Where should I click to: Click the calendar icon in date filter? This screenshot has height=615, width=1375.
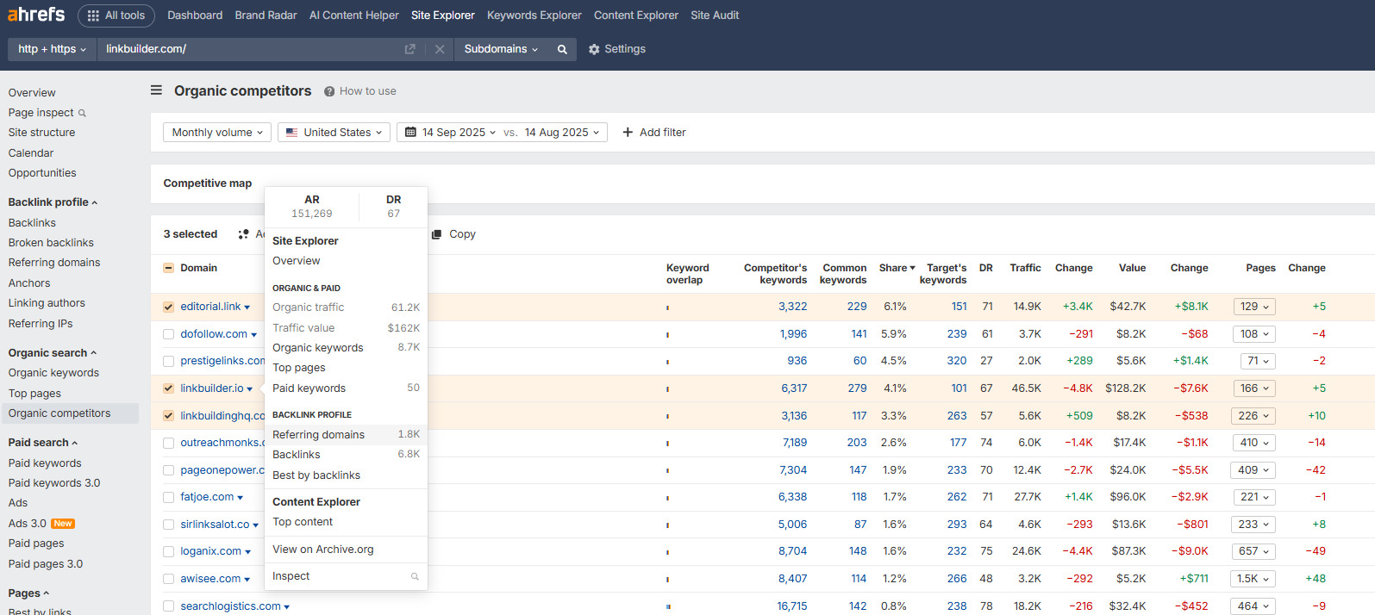tap(410, 133)
